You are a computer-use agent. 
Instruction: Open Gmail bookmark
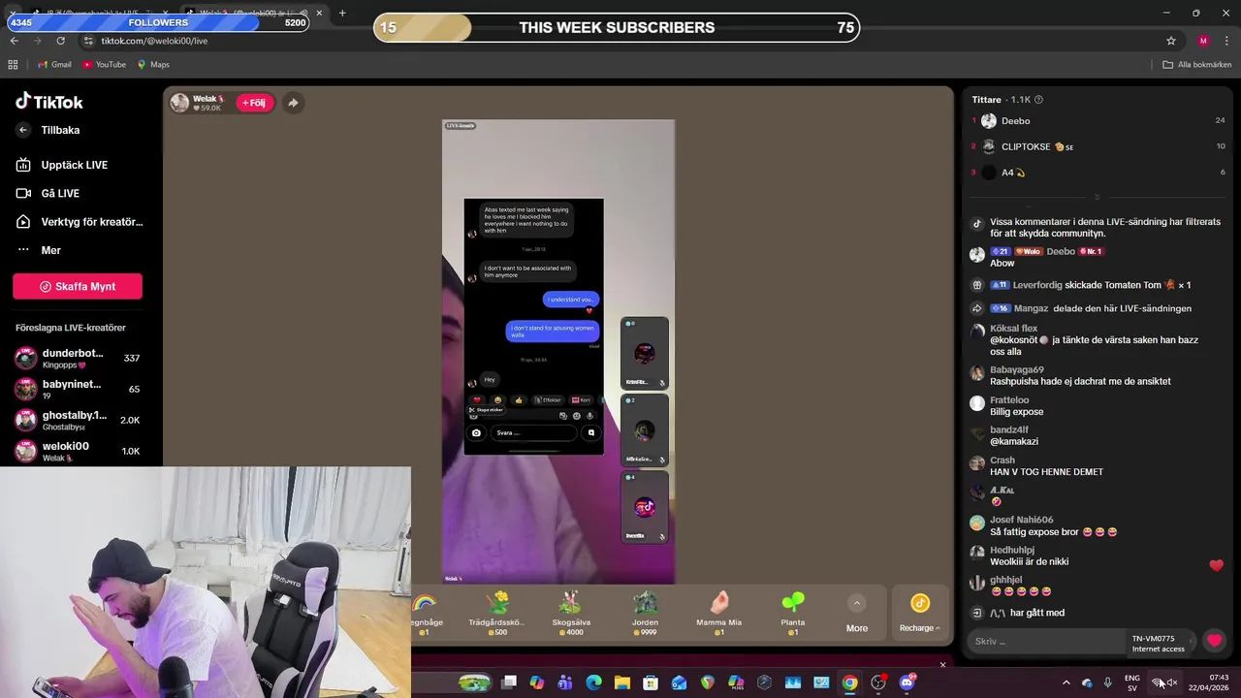53,65
